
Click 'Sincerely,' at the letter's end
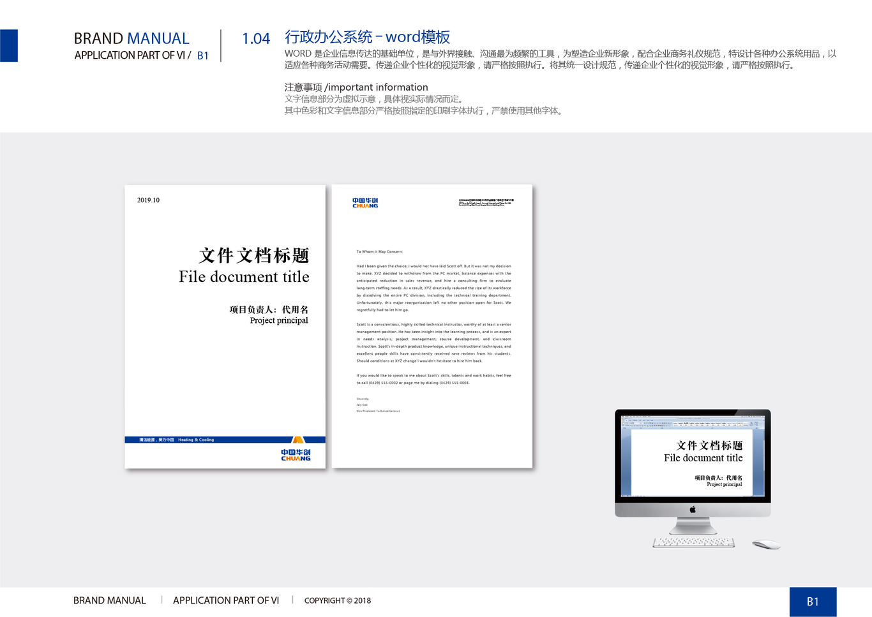pos(363,399)
